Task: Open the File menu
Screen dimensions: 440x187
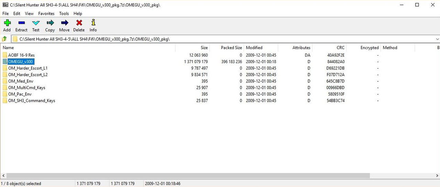Action: pos(5,14)
